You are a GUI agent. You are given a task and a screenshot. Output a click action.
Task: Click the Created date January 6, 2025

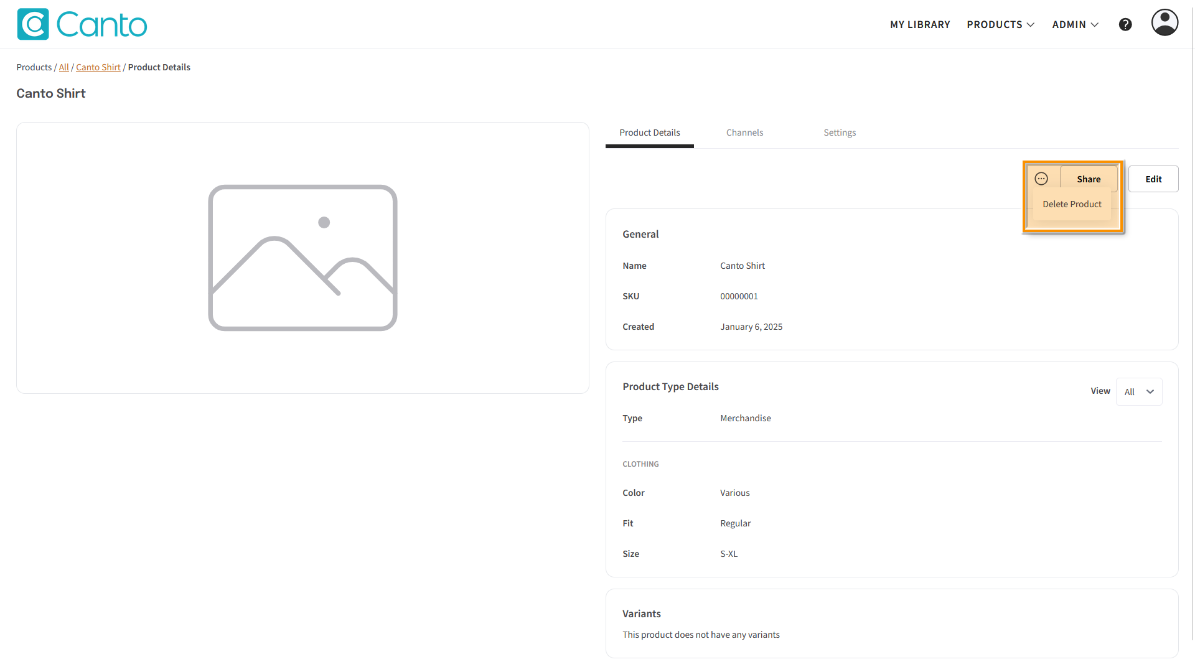(751, 327)
